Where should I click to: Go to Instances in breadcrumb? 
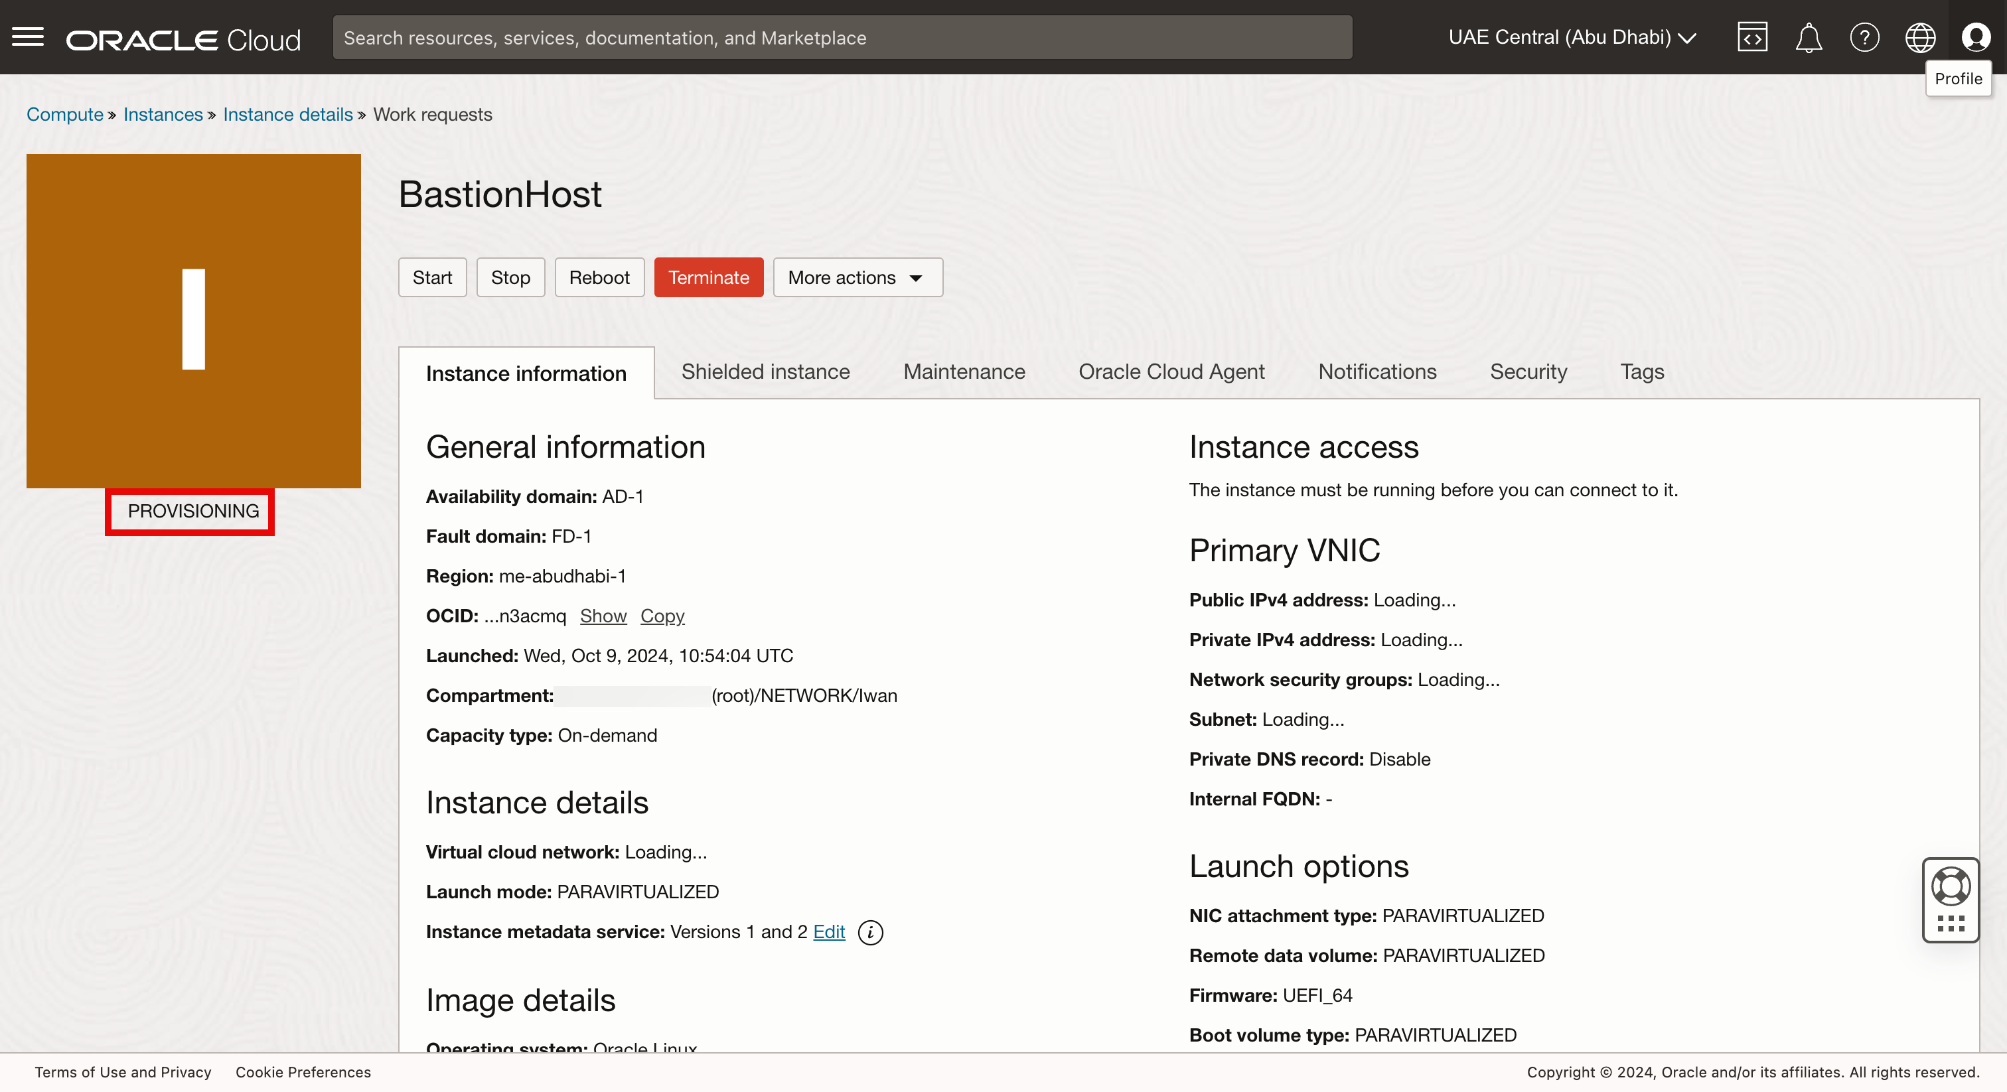[163, 115]
